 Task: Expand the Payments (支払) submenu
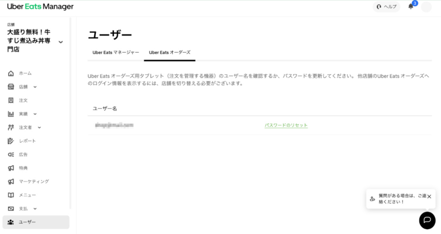coord(35,209)
